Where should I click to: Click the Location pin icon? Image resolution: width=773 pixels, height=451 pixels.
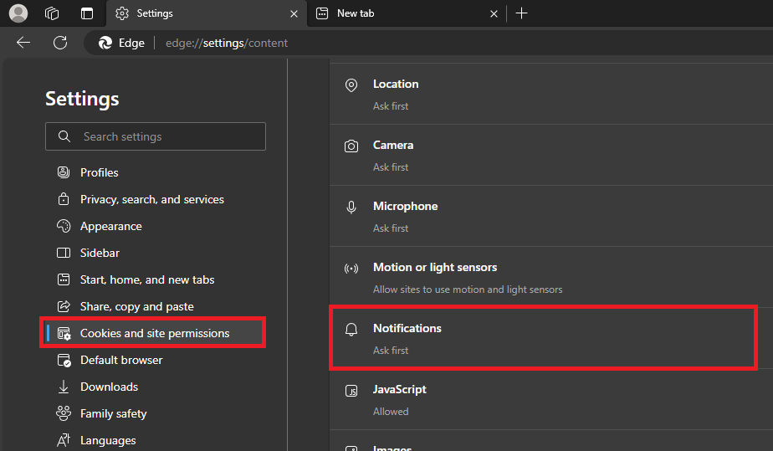351,85
